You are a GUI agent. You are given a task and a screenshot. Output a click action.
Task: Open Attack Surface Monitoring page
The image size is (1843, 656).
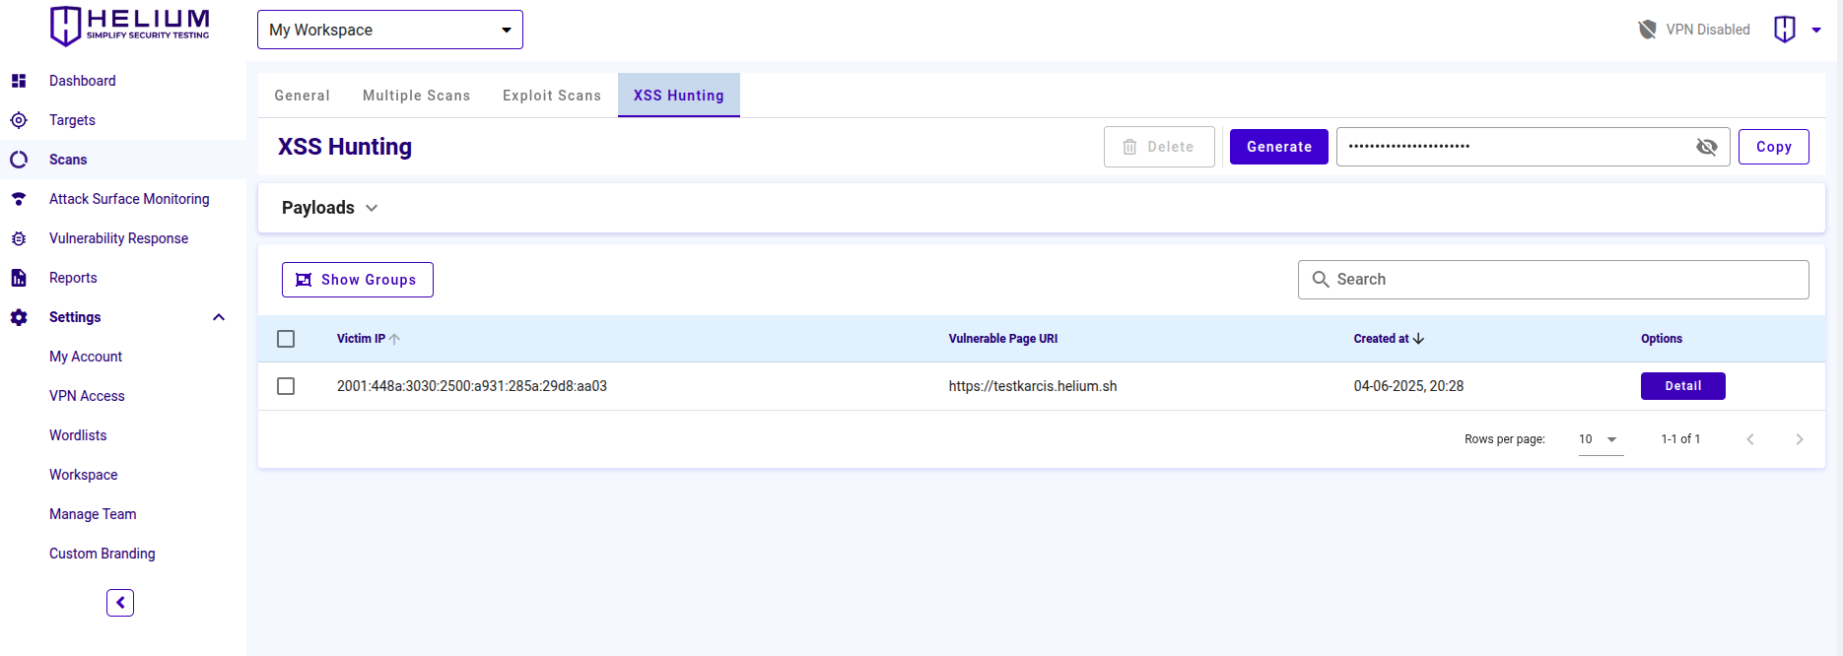click(129, 199)
